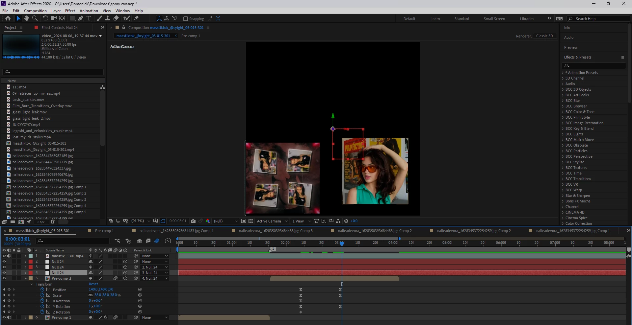The image size is (632, 325).
Task: Mute audio of layer 1 masstik video
Action: pyautogui.click(x=9, y=256)
